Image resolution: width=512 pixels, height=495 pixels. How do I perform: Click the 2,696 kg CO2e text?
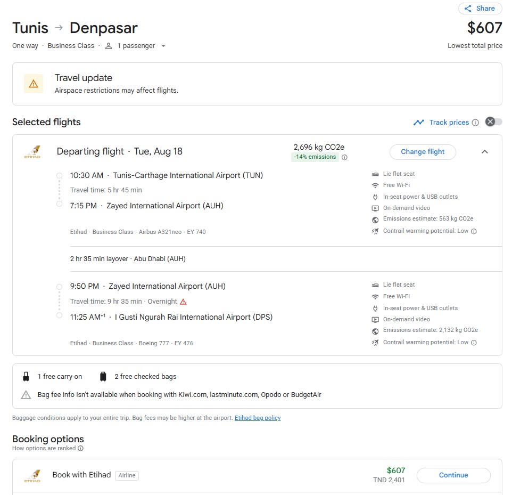click(319, 147)
